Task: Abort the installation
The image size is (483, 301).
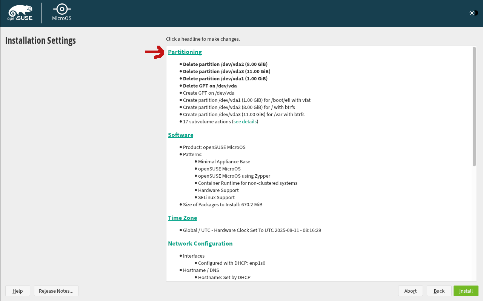Action: point(410,291)
